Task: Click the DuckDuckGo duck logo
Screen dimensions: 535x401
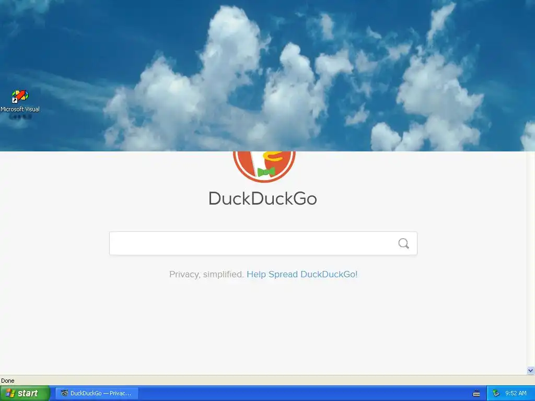Action: point(264,167)
